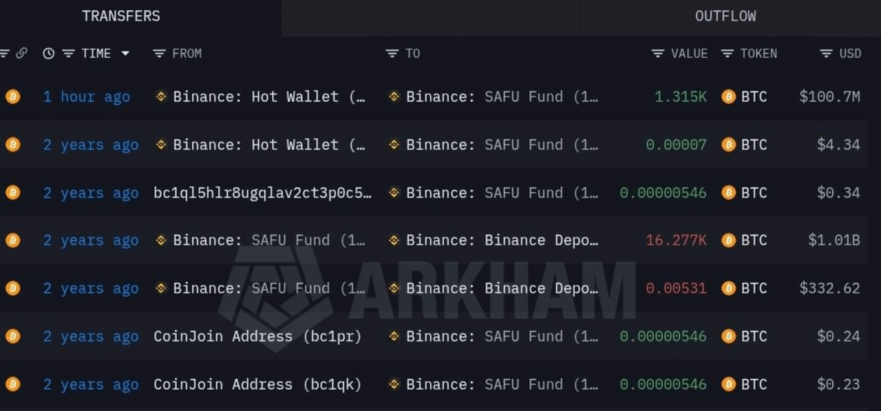Click SAFU Fund recipient in $100.7M row

click(x=502, y=97)
